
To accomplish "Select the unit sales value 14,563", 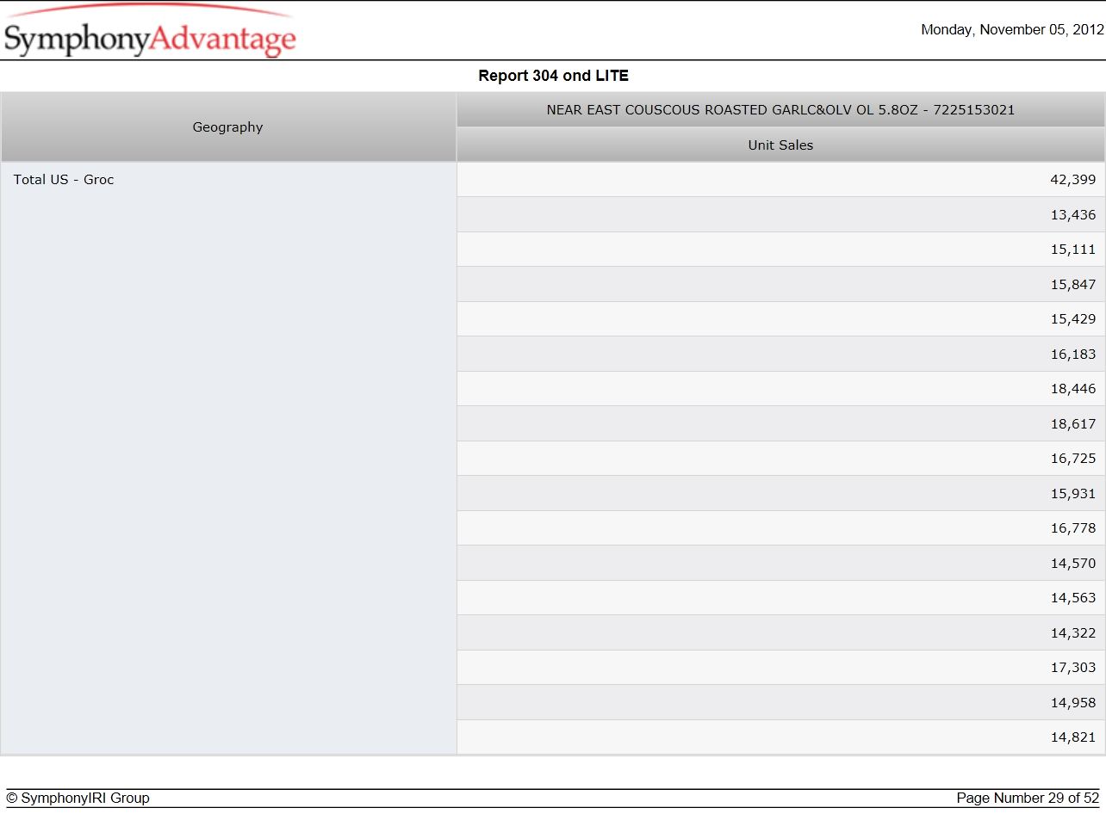I will (x=1072, y=598).
